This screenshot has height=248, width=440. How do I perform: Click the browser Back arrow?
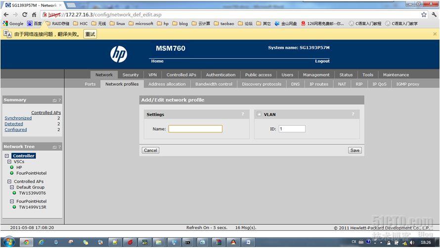pyautogui.click(x=6, y=15)
